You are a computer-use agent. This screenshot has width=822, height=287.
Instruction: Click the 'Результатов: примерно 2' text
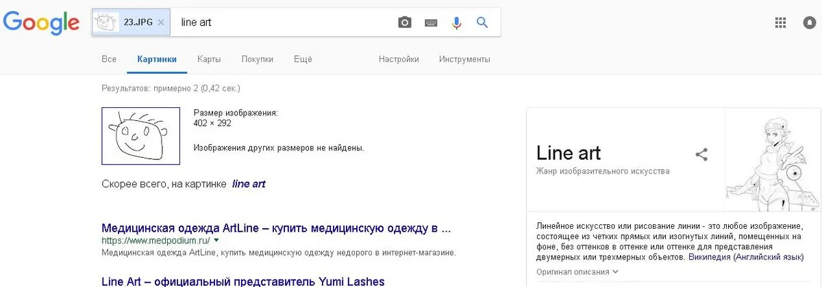point(171,88)
